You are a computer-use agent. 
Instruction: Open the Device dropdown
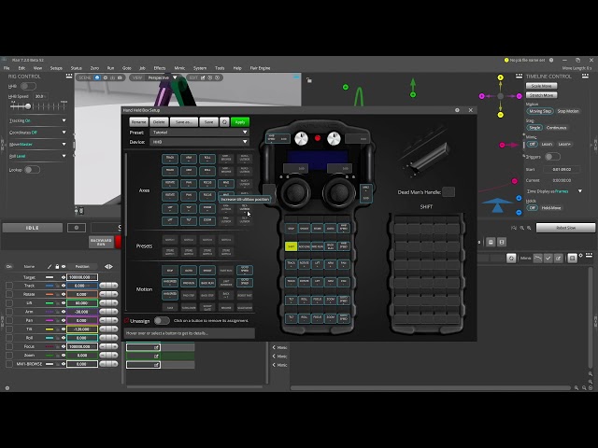coord(199,142)
